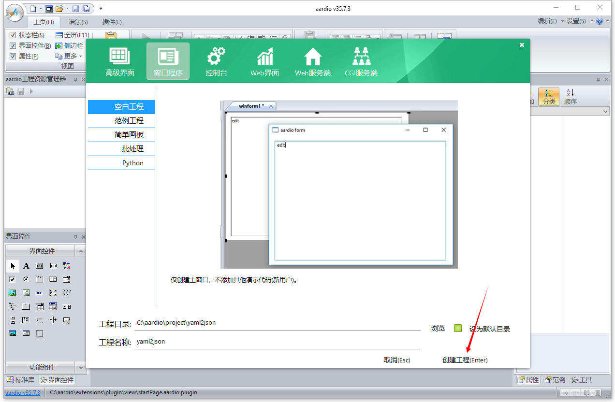This screenshot has width=615, height=402.
Task: Switch to the 语法(S) ribbon tab
Action: tap(78, 22)
